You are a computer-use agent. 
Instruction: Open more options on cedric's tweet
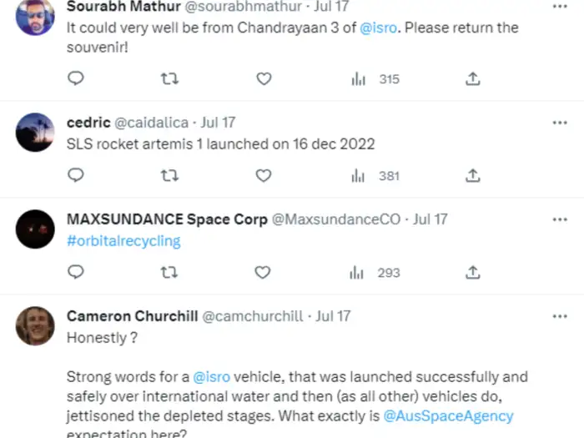pyautogui.click(x=560, y=123)
